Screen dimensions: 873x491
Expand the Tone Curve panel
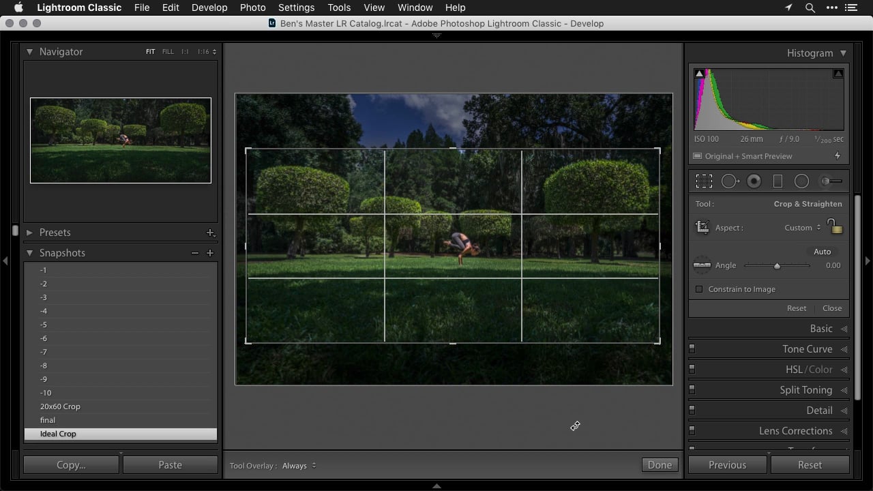pos(844,349)
